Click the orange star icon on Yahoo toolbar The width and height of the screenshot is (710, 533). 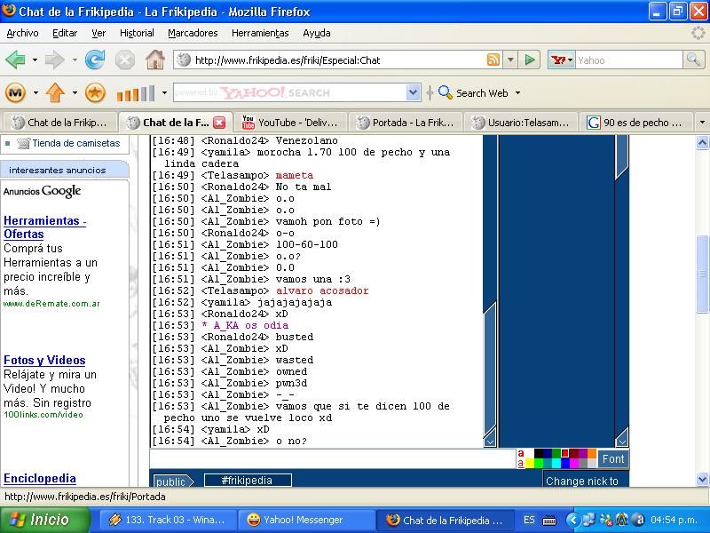pos(95,92)
